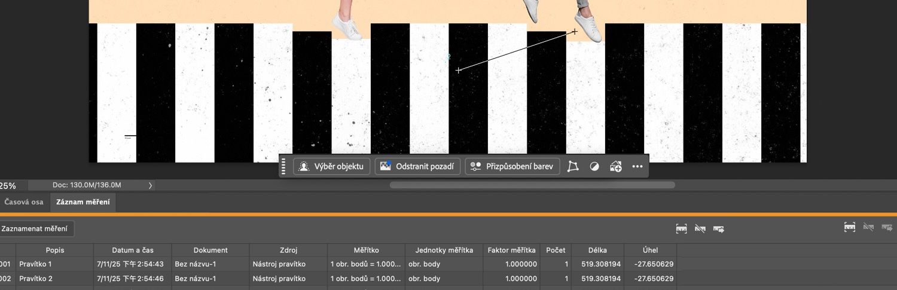897x290 pixels.
Task: Click obr. body units in Pravítko 2 row
Action: [424, 279]
